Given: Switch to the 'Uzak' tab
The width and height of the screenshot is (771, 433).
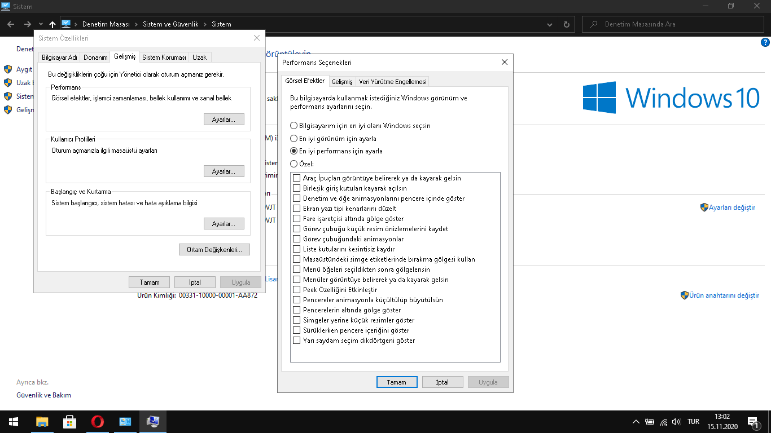Looking at the screenshot, I should point(199,58).
